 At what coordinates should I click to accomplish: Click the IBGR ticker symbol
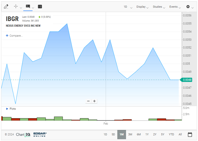click(12, 19)
